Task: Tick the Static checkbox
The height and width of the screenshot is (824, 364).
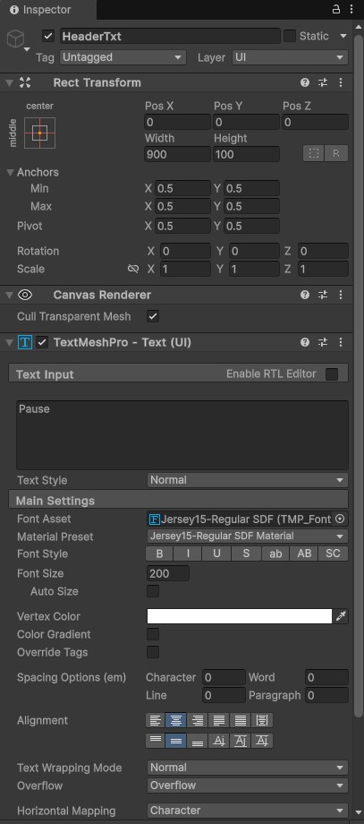Action: (x=290, y=36)
